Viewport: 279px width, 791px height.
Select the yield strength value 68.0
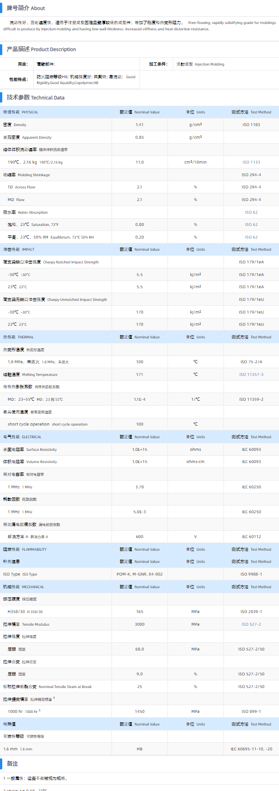[139, 649]
